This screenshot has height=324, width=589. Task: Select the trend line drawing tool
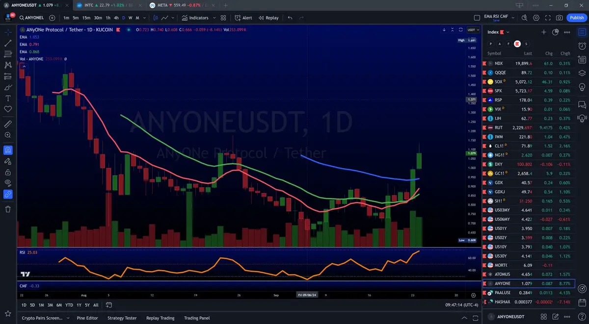tap(8, 43)
